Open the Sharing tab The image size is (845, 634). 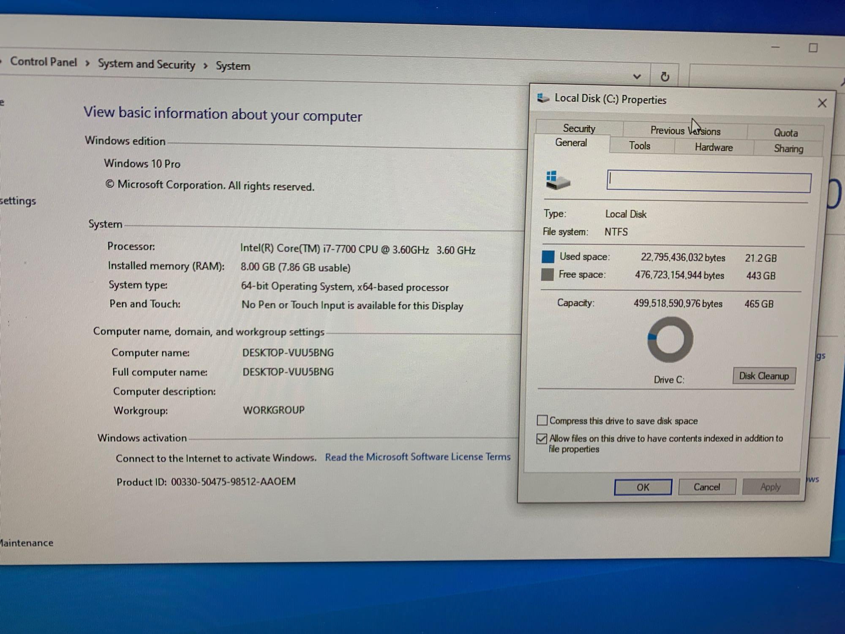788,149
